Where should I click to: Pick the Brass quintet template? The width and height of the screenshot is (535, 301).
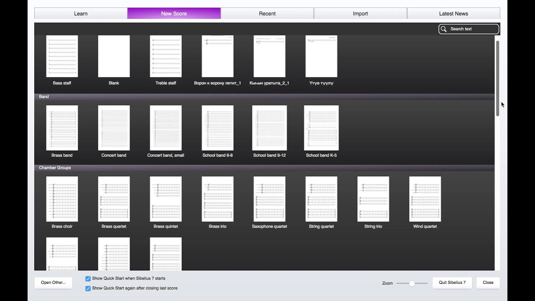166,199
